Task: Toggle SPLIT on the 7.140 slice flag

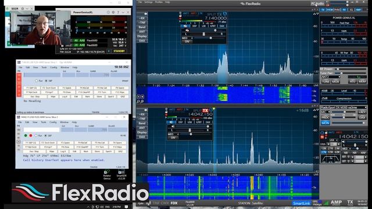Action: pyautogui.click(x=212, y=15)
